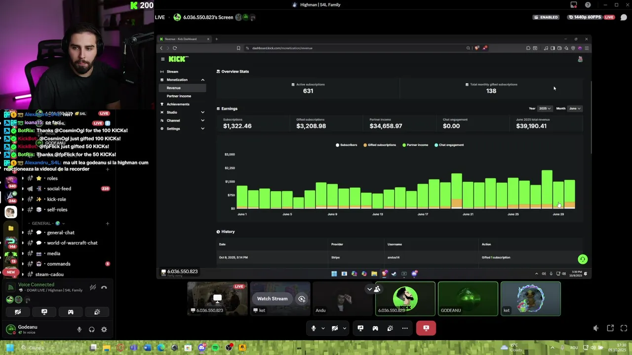The width and height of the screenshot is (632, 355).
Task: Open Achievements in Kick sidebar
Action: 178,104
